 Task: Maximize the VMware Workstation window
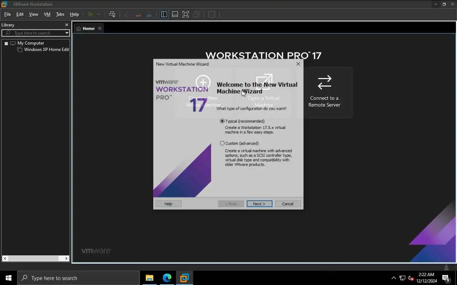[x=444, y=4]
